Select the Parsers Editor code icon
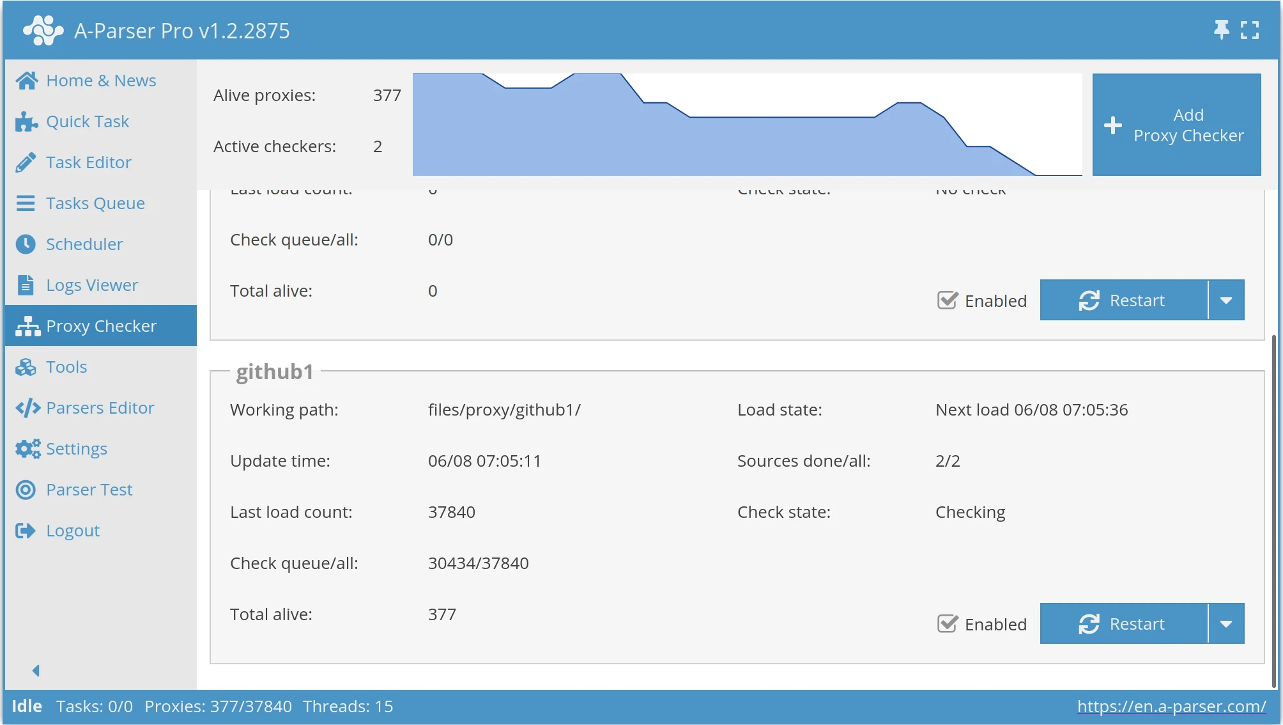 tap(26, 407)
